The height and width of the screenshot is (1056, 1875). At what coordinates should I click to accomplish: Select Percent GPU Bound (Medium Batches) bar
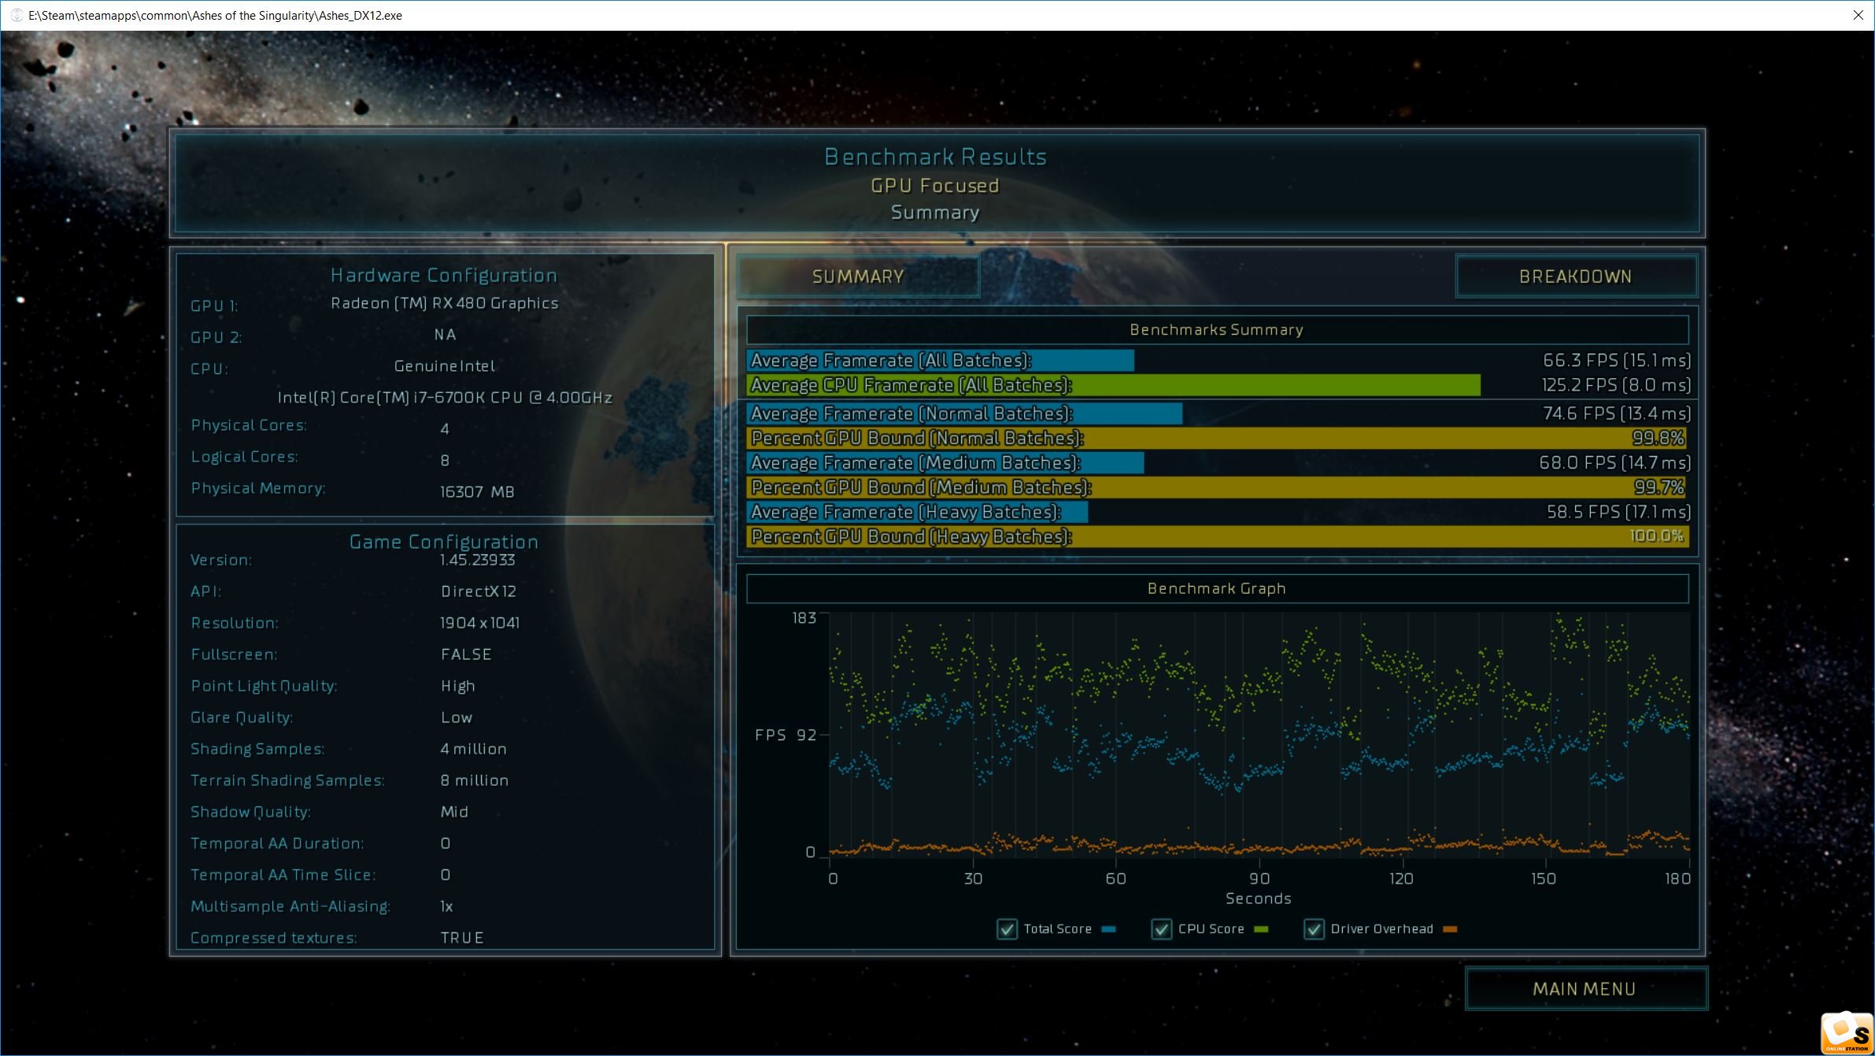tap(1217, 487)
